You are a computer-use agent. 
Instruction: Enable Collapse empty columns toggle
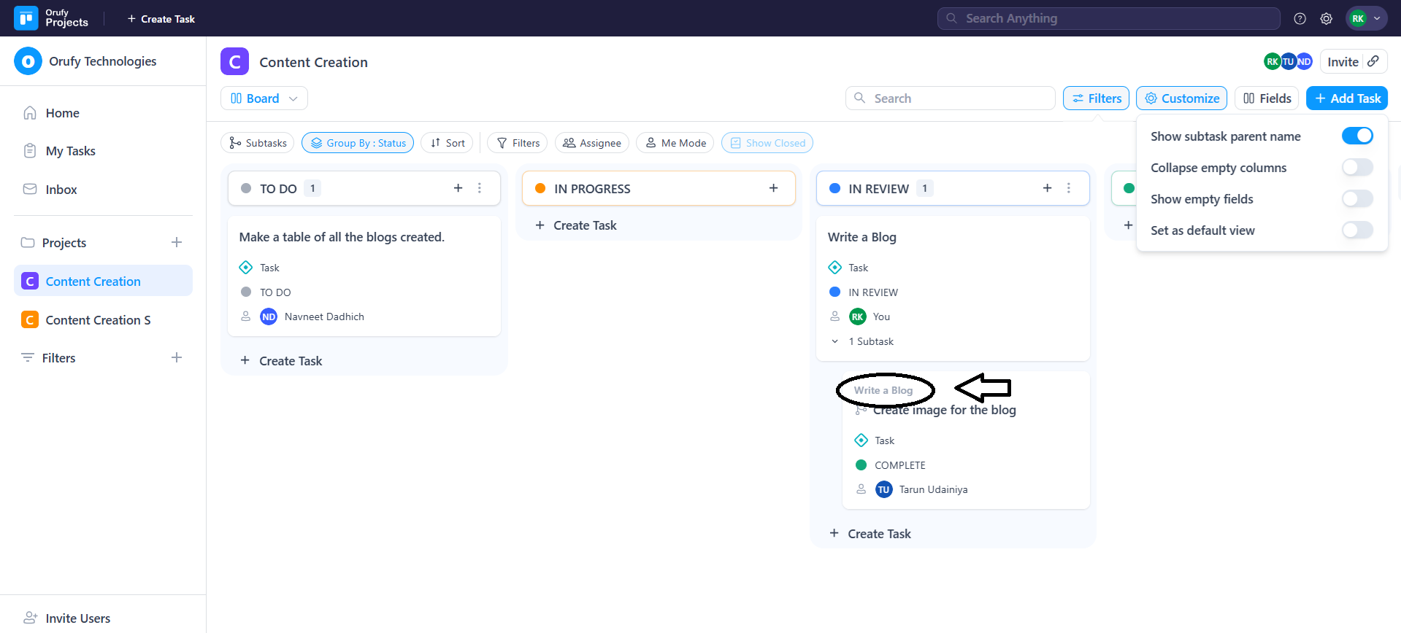tap(1356, 168)
